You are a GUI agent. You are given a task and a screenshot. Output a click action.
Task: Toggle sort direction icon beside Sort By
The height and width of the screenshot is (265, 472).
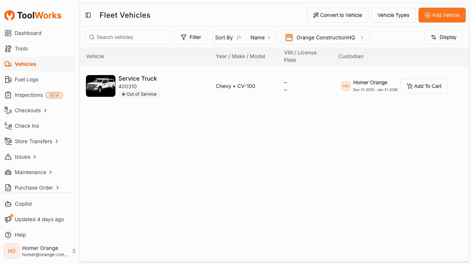[239, 37]
